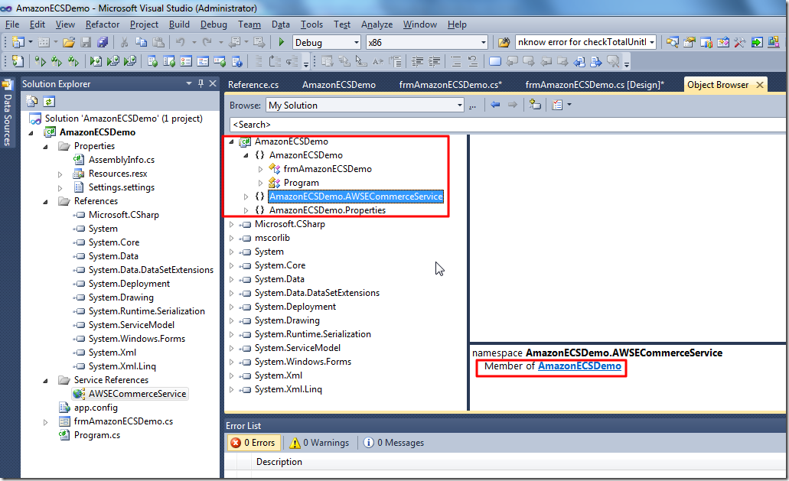Expand frmAmazonECSDemo.cs in Solution Explorer

click(x=45, y=422)
